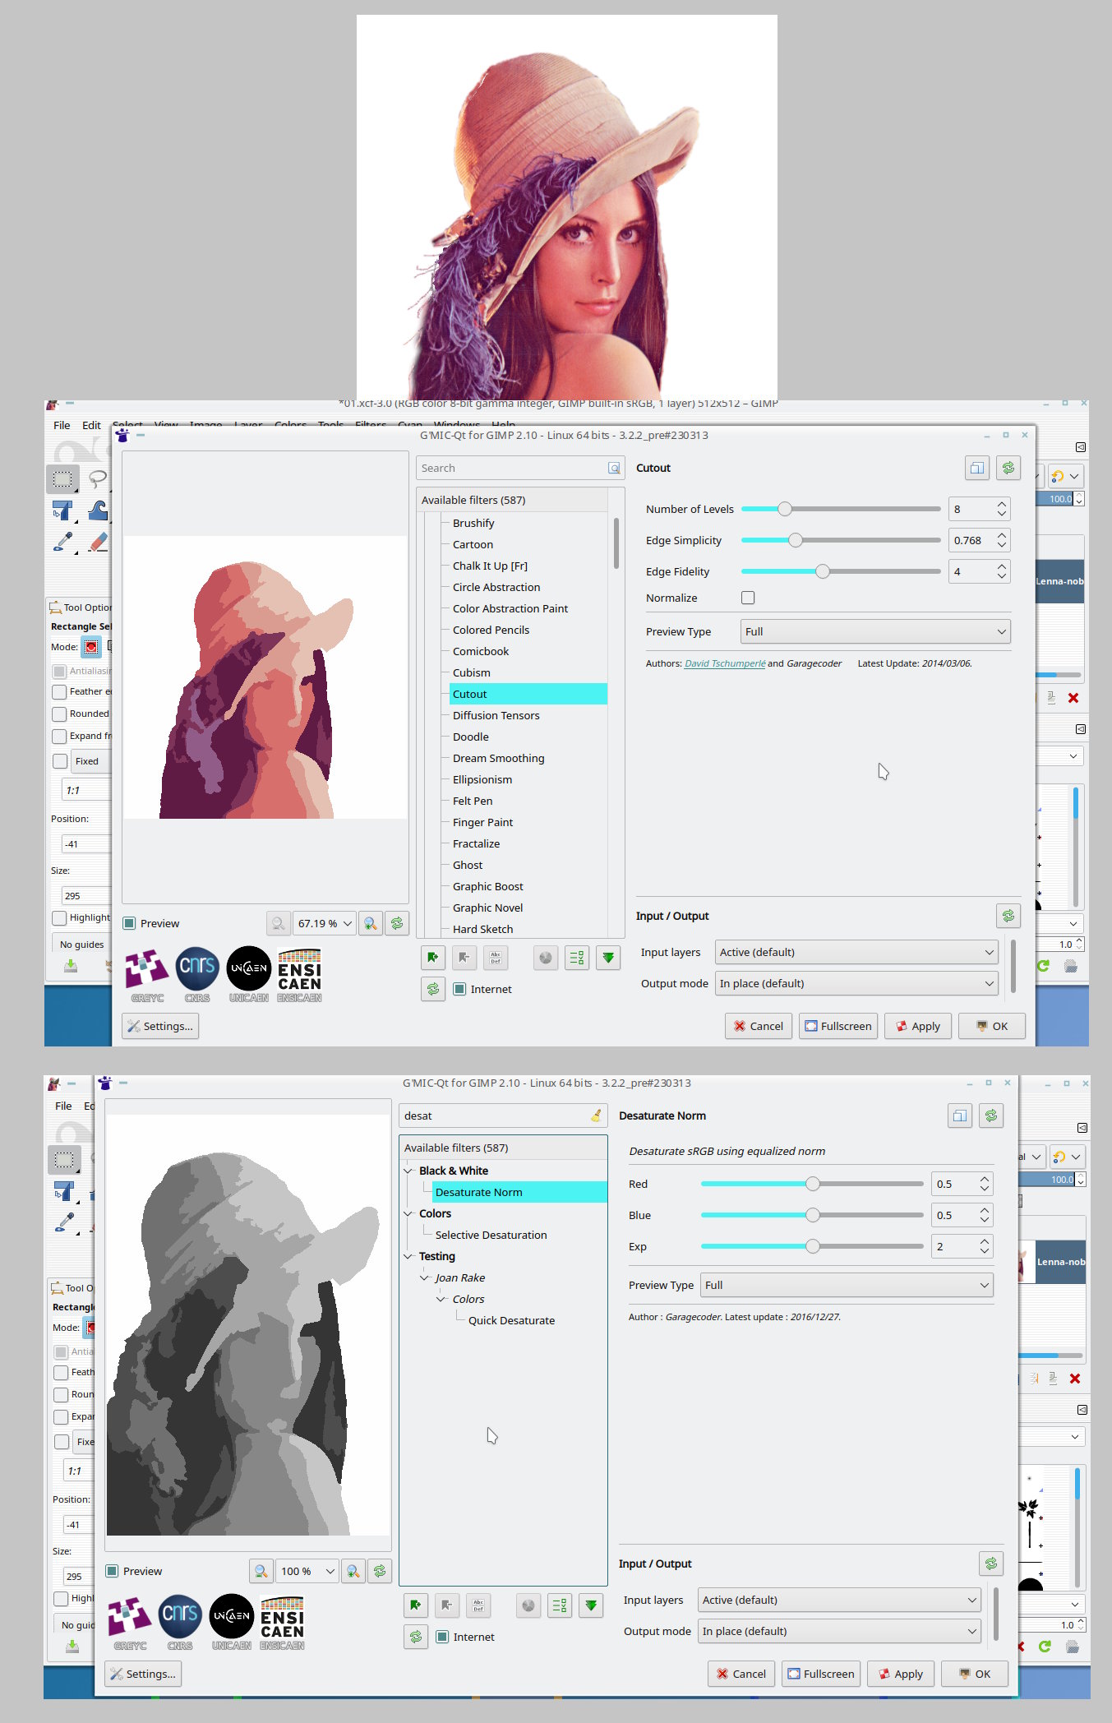Screen dimensions: 1112x1723
Task: Open Preview Type dropdown in Cutout dialog
Action: [875, 631]
